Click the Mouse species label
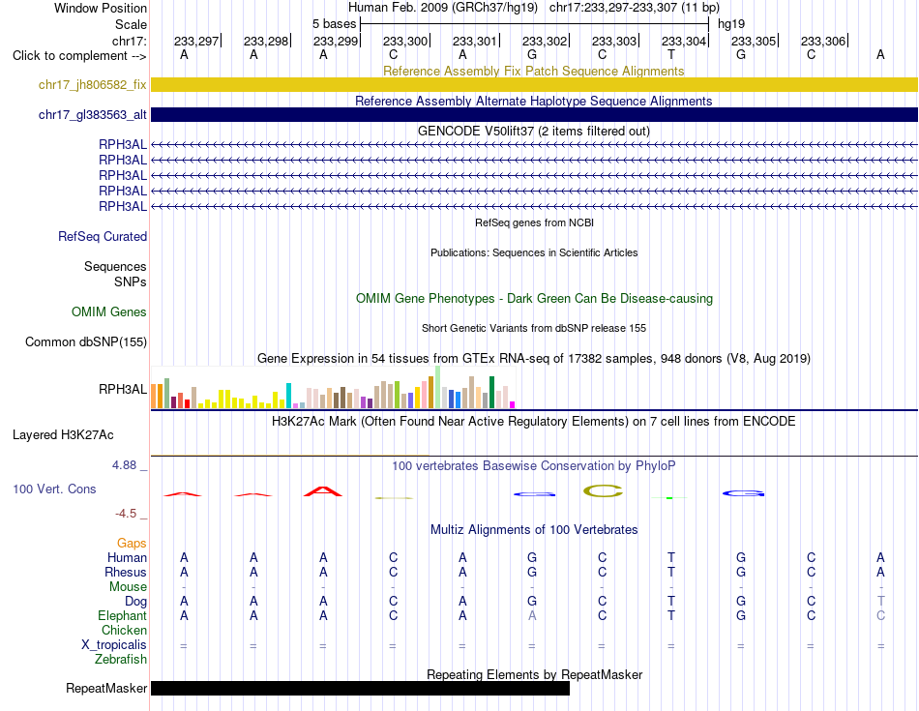 point(128,587)
